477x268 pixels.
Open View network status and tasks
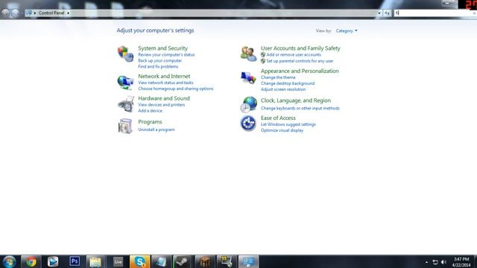click(165, 83)
